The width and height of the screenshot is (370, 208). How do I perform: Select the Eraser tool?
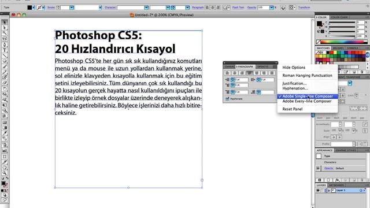click(5, 83)
